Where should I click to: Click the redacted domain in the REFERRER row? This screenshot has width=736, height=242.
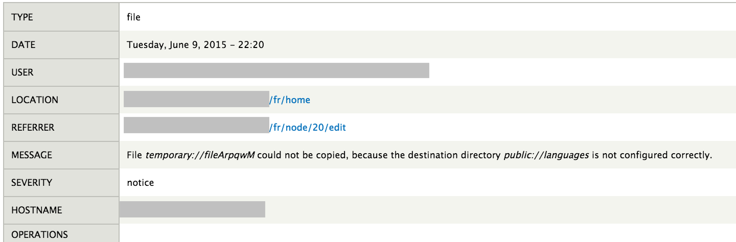tap(196, 125)
